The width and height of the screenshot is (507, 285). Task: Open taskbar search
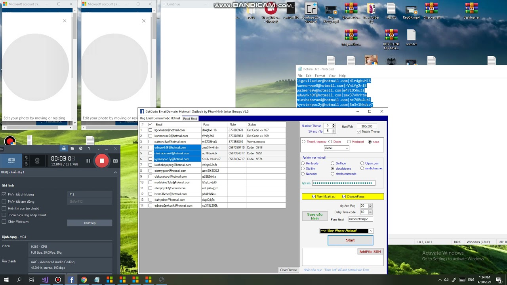click(19, 279)
